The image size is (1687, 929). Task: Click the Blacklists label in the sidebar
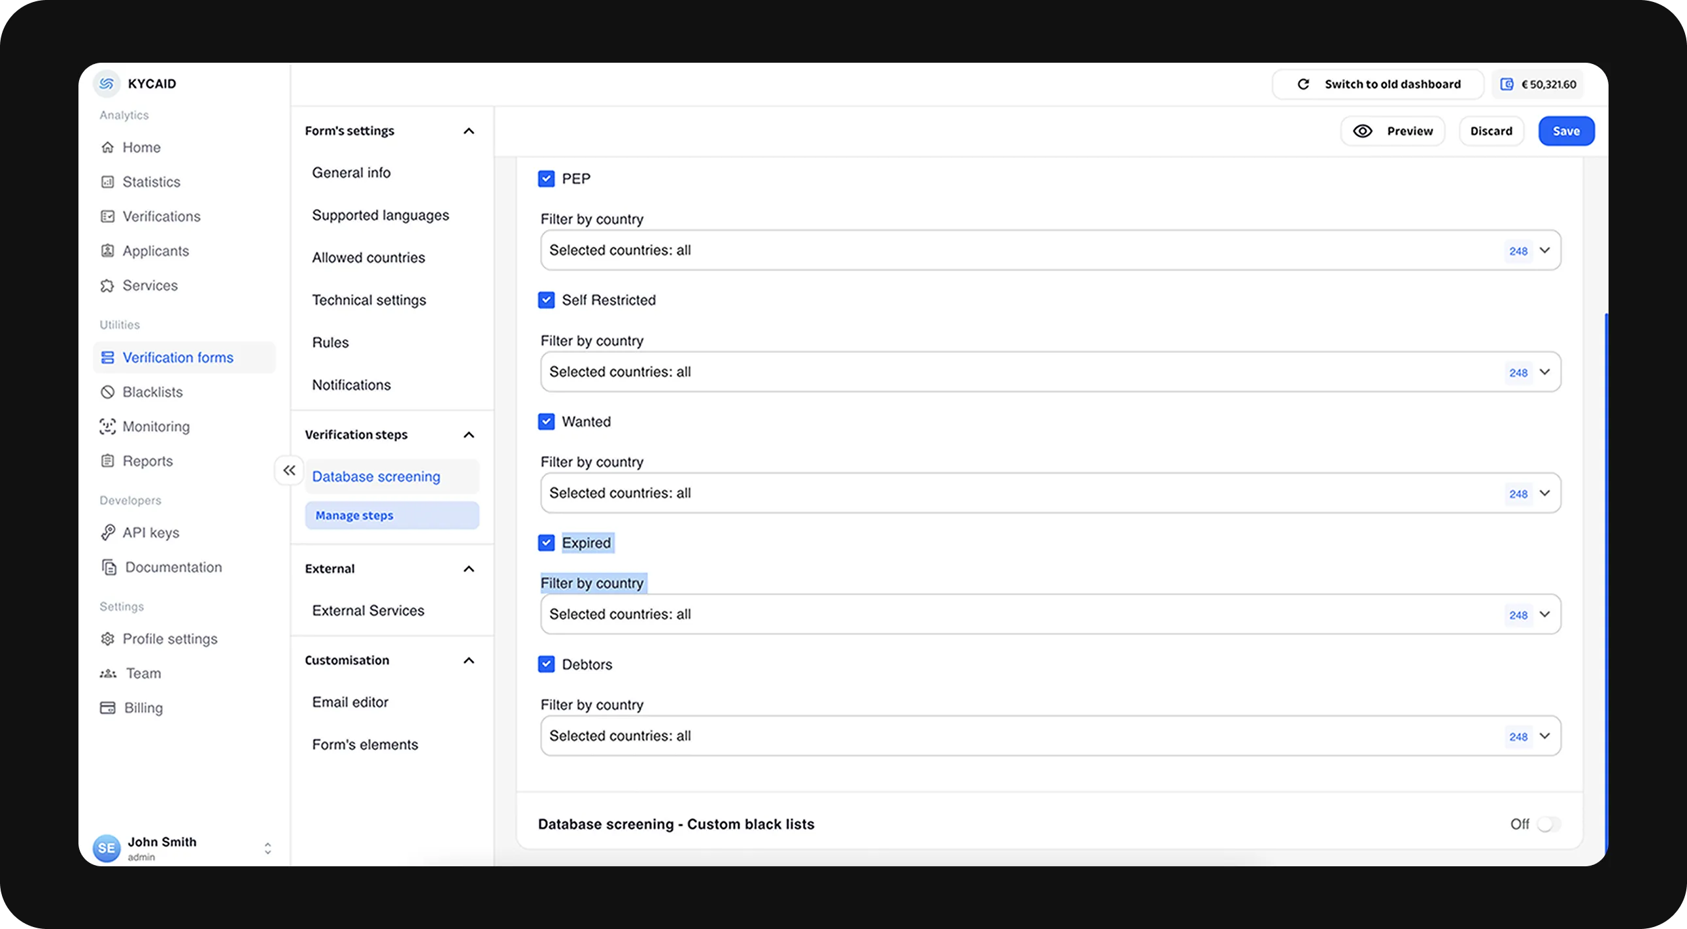coord(152,393)
